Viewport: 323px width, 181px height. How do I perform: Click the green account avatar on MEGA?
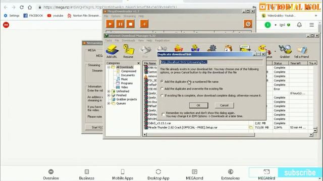pyautogui.click(x=267, y=25)
